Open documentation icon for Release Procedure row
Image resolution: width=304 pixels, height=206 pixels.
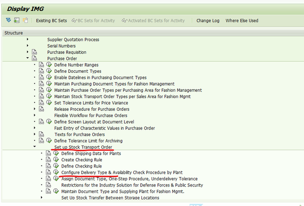[41, 109]
